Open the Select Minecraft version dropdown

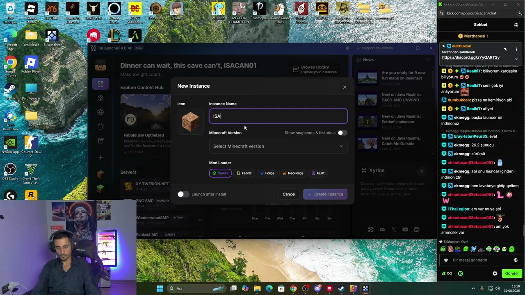coord(278,146)
